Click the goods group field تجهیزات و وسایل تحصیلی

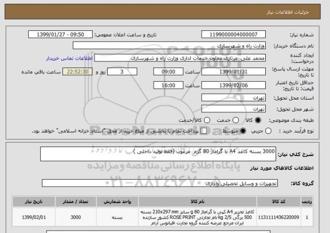coord(160,183)
